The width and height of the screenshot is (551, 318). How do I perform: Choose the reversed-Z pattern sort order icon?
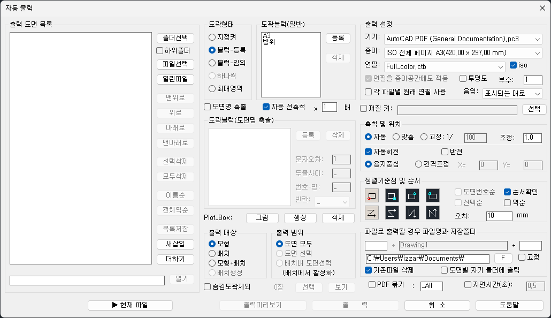coord(392,213)
